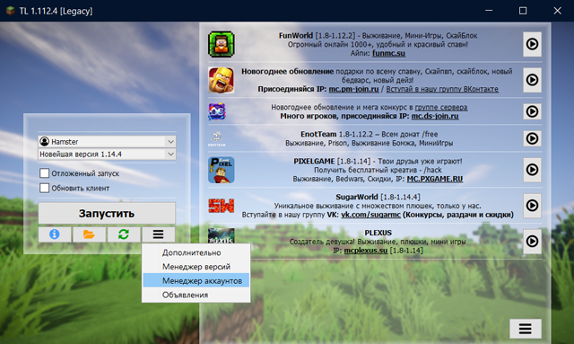Click the TL launcher title bar icon
This screenshot has width=574, height=344.
click(x=11, y=11)
